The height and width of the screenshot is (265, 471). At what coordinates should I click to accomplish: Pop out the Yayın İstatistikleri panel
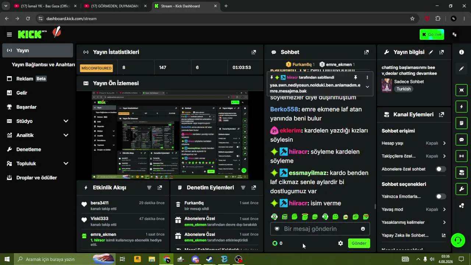[254, 52]
